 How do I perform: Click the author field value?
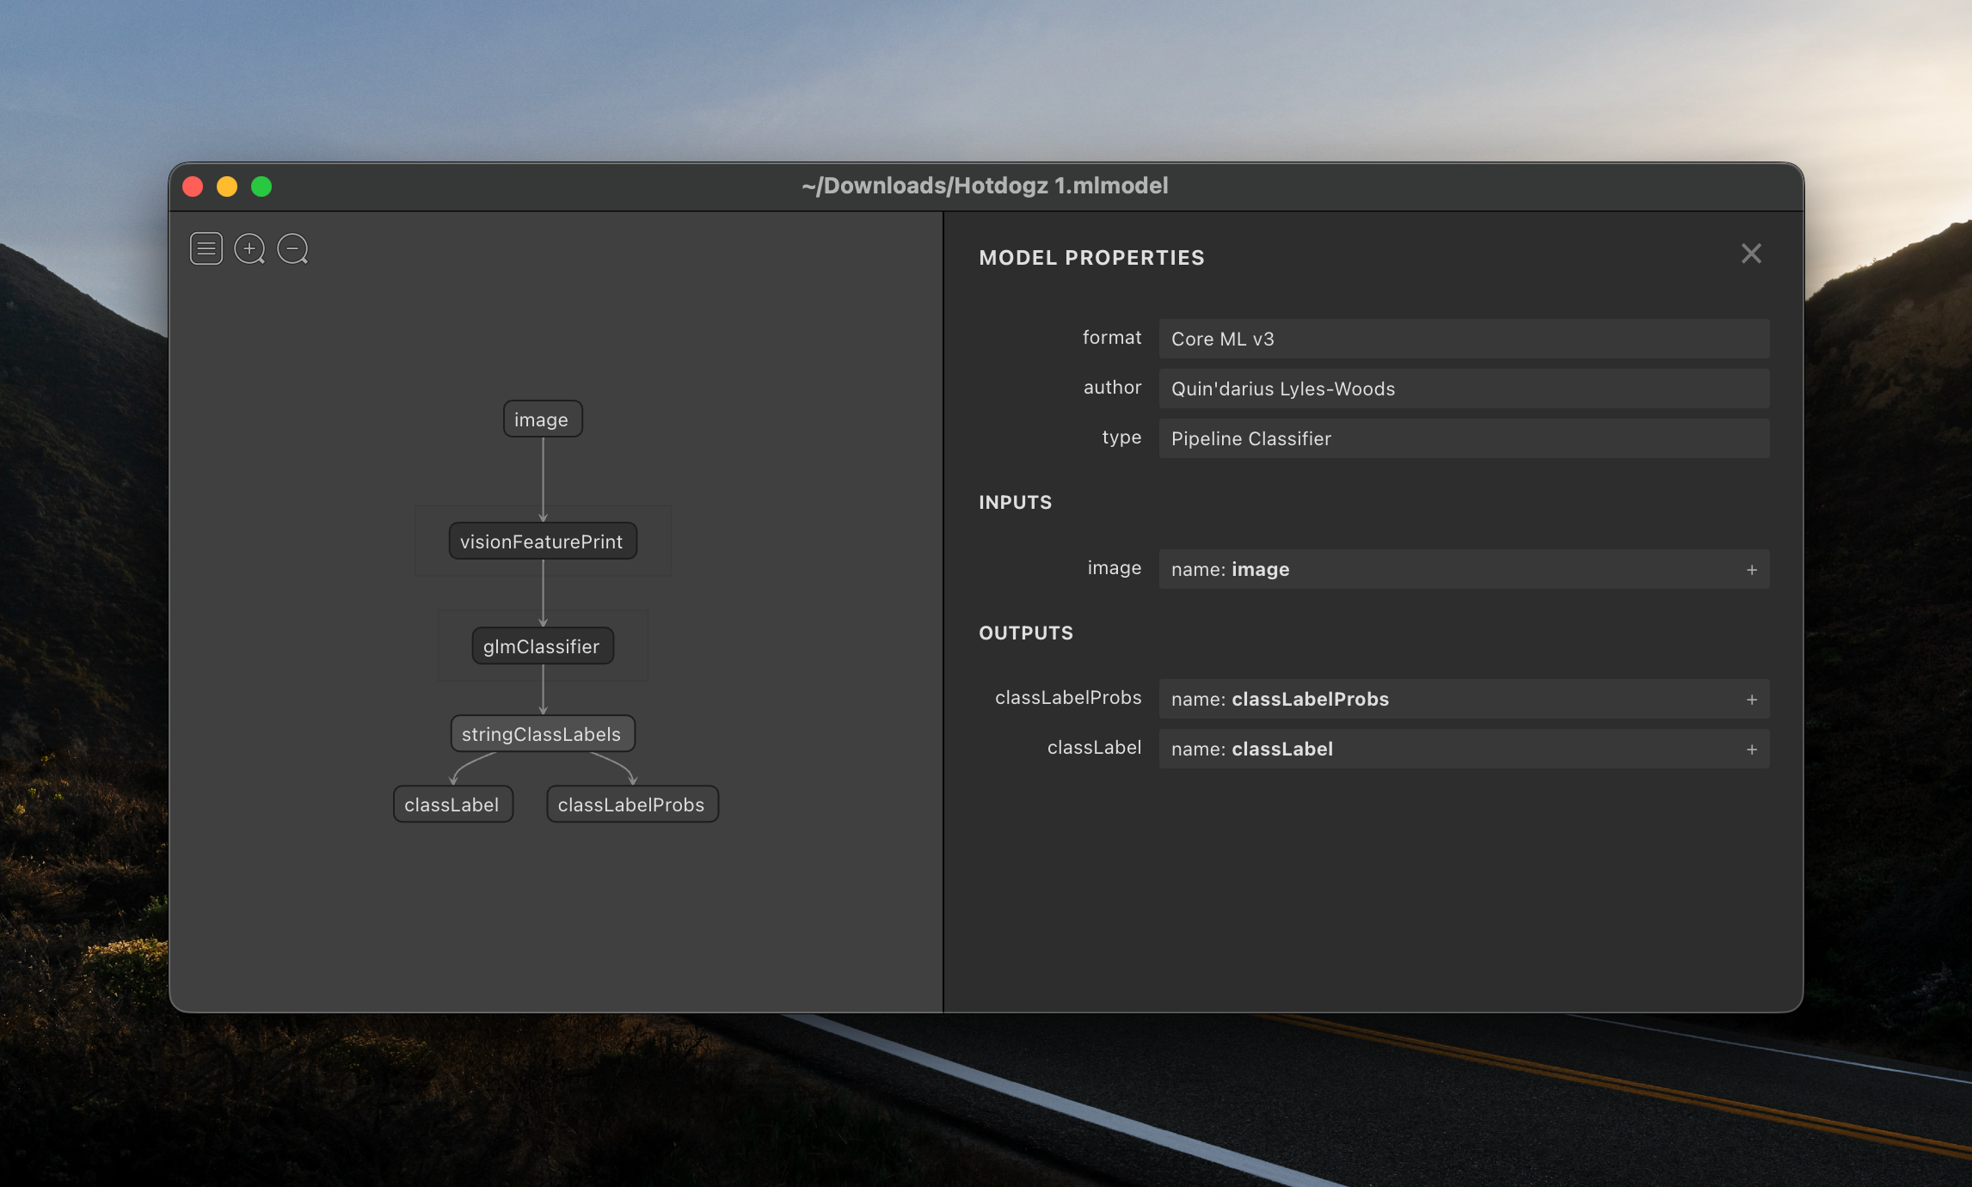click(x=1462, y=389)
